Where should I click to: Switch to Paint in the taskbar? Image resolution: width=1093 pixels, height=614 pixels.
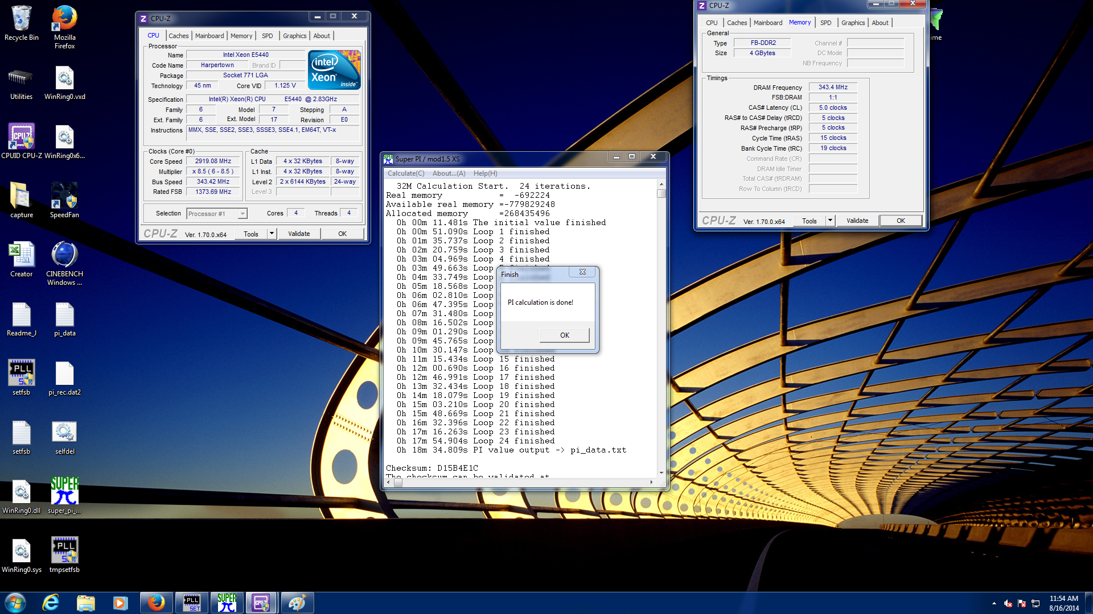(297, 603)
